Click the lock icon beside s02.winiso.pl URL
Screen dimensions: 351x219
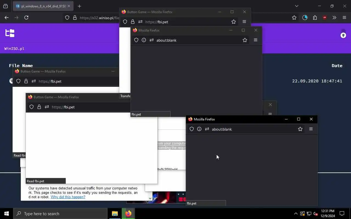(x=75, y=18)
